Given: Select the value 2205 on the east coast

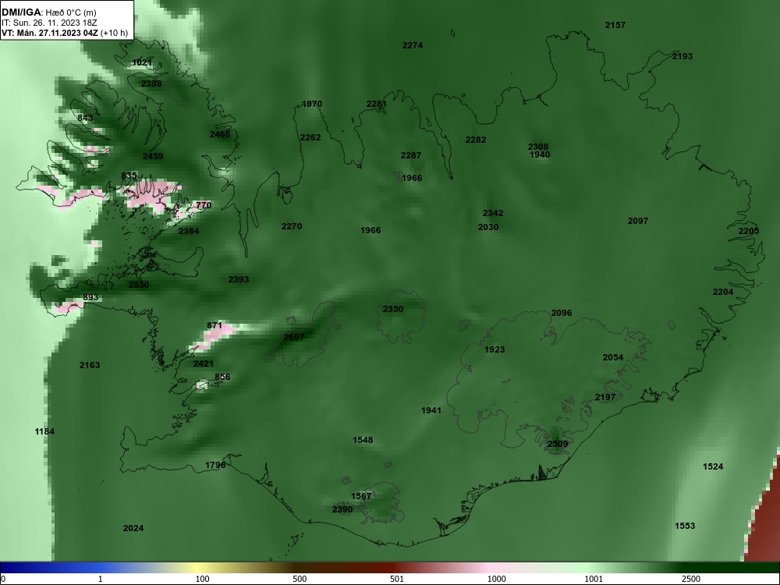Looking at the screenshot, I should point(749,231).
